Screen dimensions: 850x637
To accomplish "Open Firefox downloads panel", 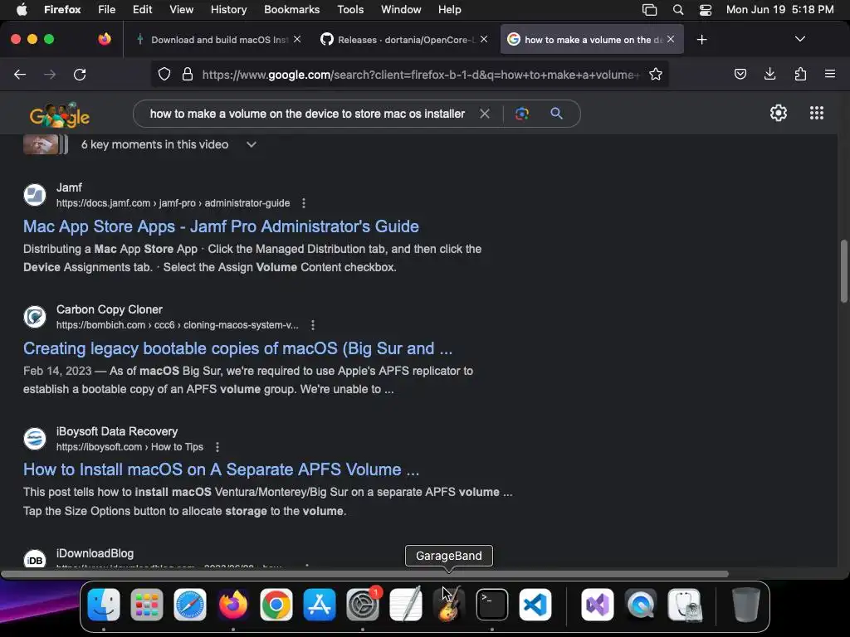I will point(769,74).
